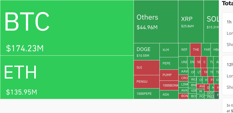Select the SOL liquidation tile
The height and width of the screenshot is (113, 233).
(x=211, y=22)
